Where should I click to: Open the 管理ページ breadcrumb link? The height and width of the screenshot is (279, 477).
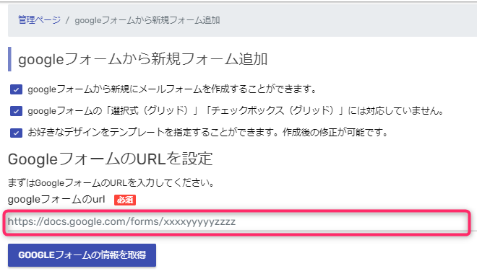click(x=39, y=20)
